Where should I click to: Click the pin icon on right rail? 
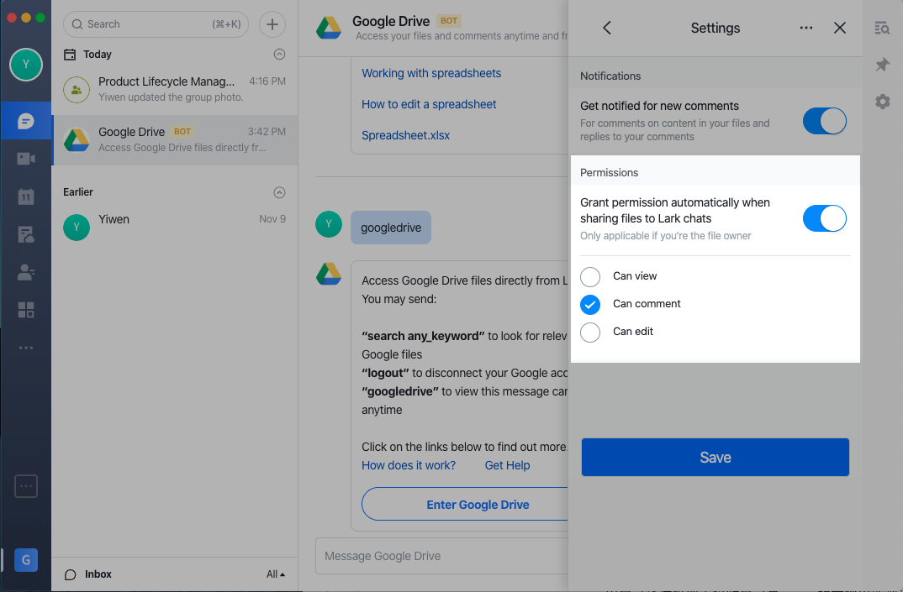pyautogui.click(x=882, y=65)
